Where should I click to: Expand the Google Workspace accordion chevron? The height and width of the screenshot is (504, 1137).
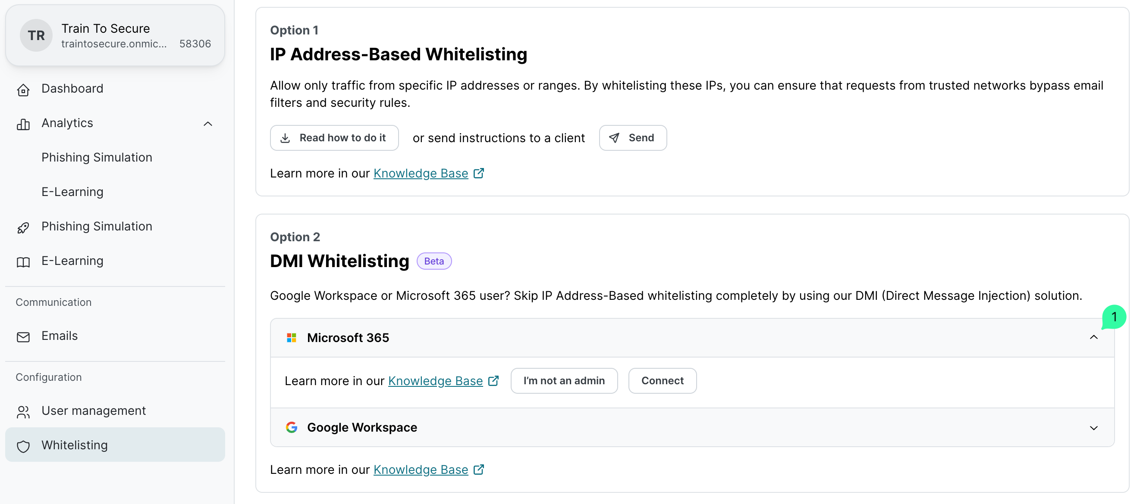click(1093, 427)
